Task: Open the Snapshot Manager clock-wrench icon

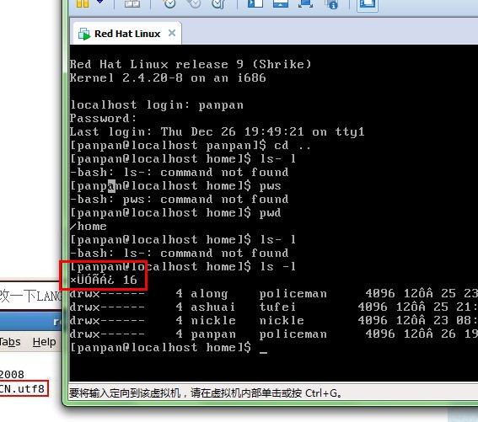Action: tap(218, 3)
